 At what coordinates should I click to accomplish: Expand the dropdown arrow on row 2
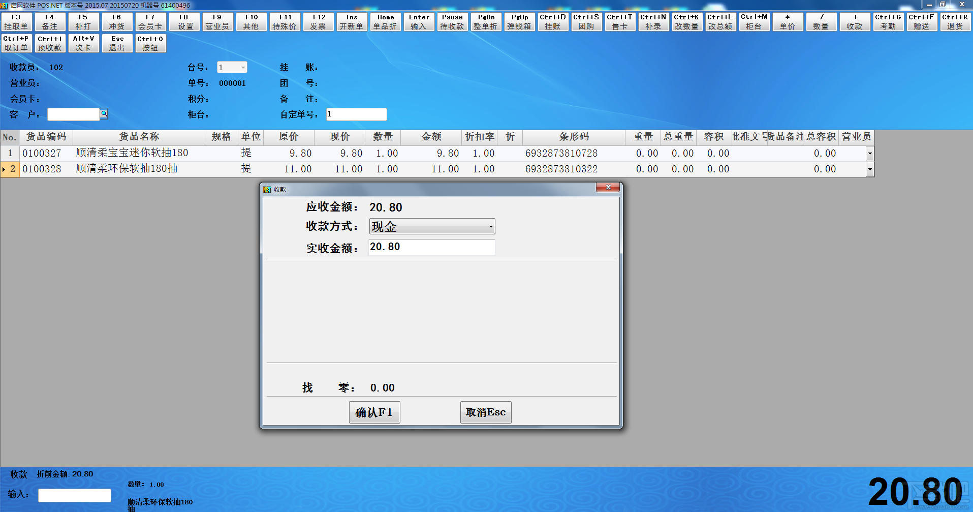(x=870, y=169)
